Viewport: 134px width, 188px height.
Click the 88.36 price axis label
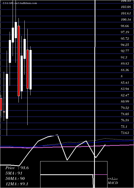click(125, 70)
